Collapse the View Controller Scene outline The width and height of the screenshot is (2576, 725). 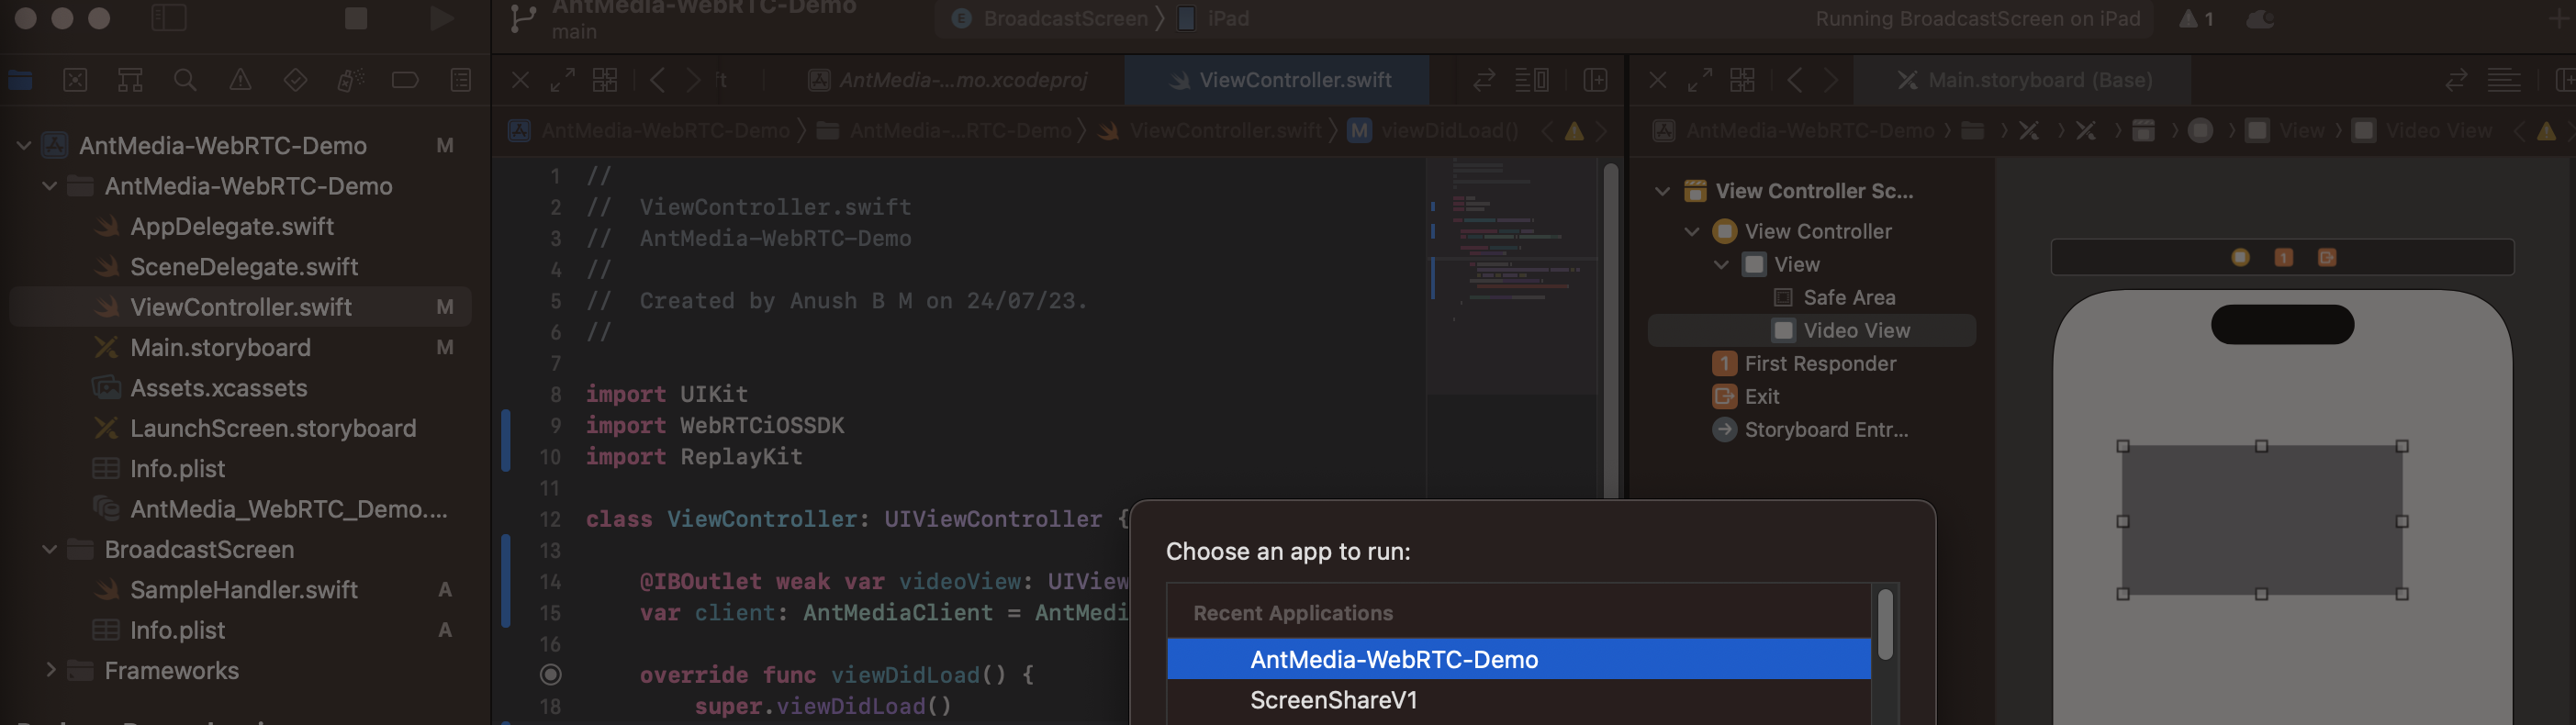coord(1662,191)
